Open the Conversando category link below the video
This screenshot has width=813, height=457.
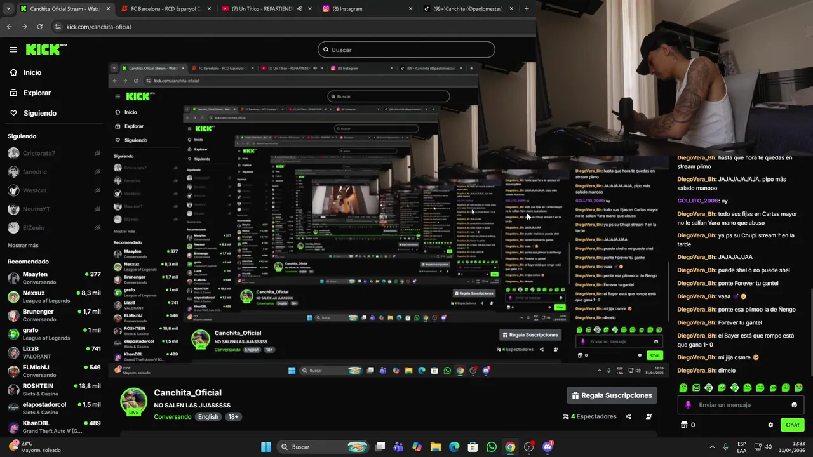click(172, 417)
